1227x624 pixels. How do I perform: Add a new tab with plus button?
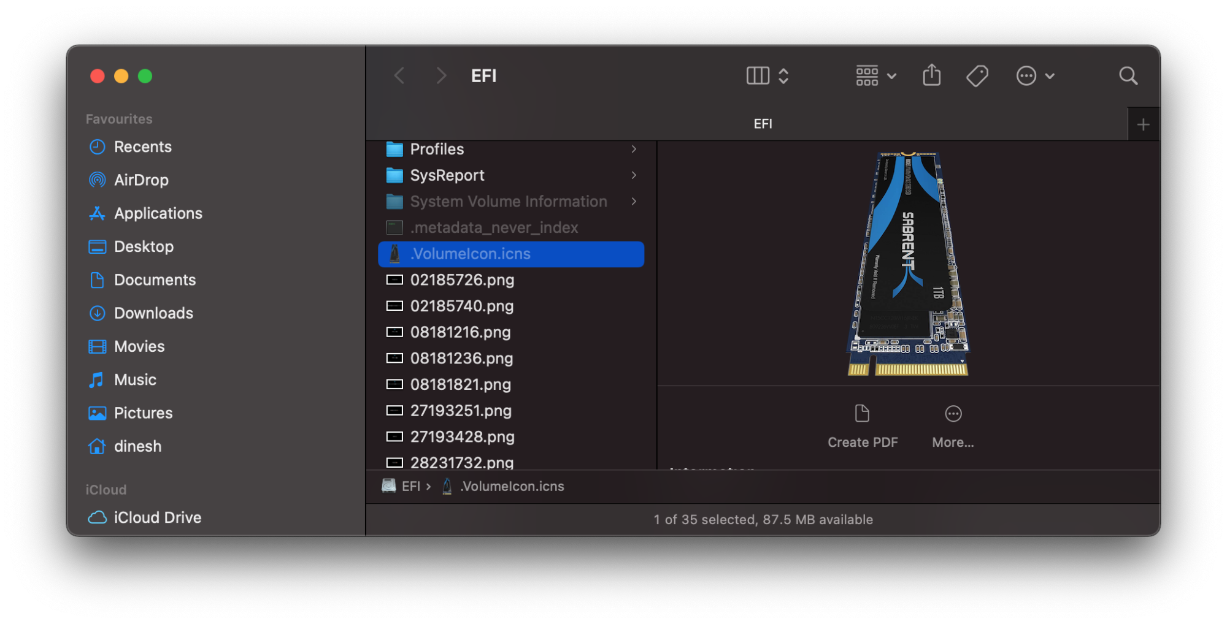pos(1143,125)
